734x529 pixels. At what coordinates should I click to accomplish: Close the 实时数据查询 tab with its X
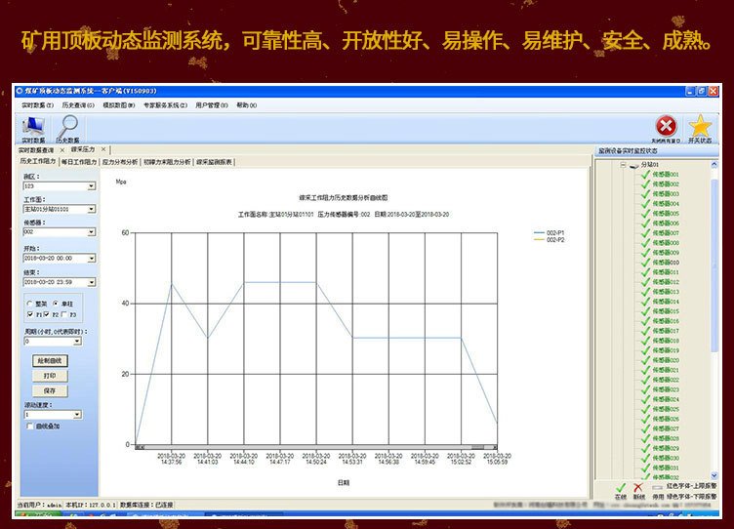coord(61,150)
